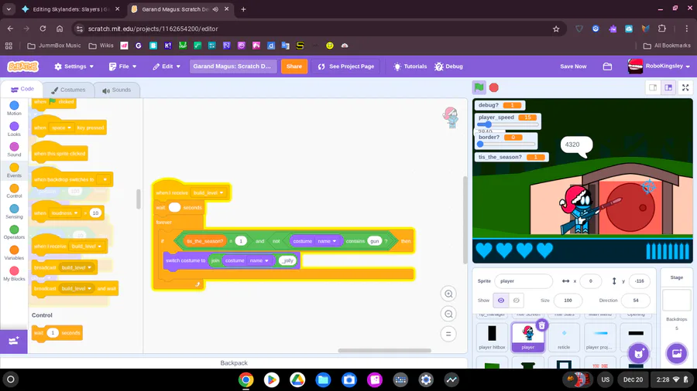Switch to small stage layout
The height and width of the screenshot is (391, 697).
coord(653,88)
